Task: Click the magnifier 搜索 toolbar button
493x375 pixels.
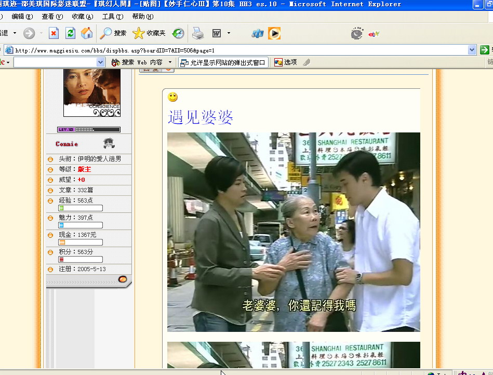Action: [x=113, y=33]
